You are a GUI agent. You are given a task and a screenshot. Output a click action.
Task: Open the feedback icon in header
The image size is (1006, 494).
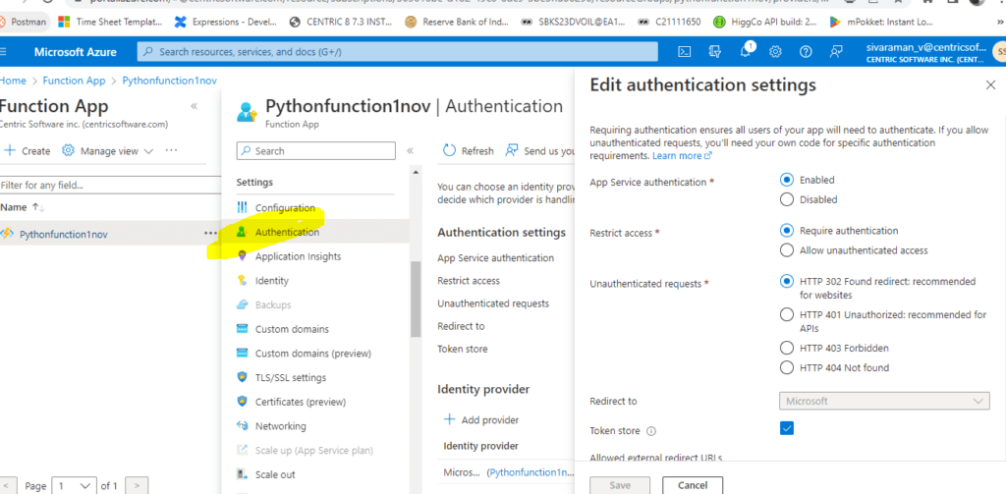pos(836,52)
